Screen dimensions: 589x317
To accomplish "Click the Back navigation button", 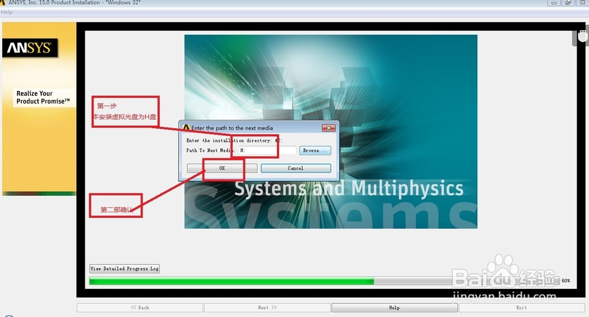I will 140,308.
